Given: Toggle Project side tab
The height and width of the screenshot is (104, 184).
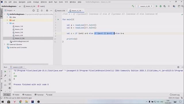Looking at the screenshot, I should (x=1, y=13).
